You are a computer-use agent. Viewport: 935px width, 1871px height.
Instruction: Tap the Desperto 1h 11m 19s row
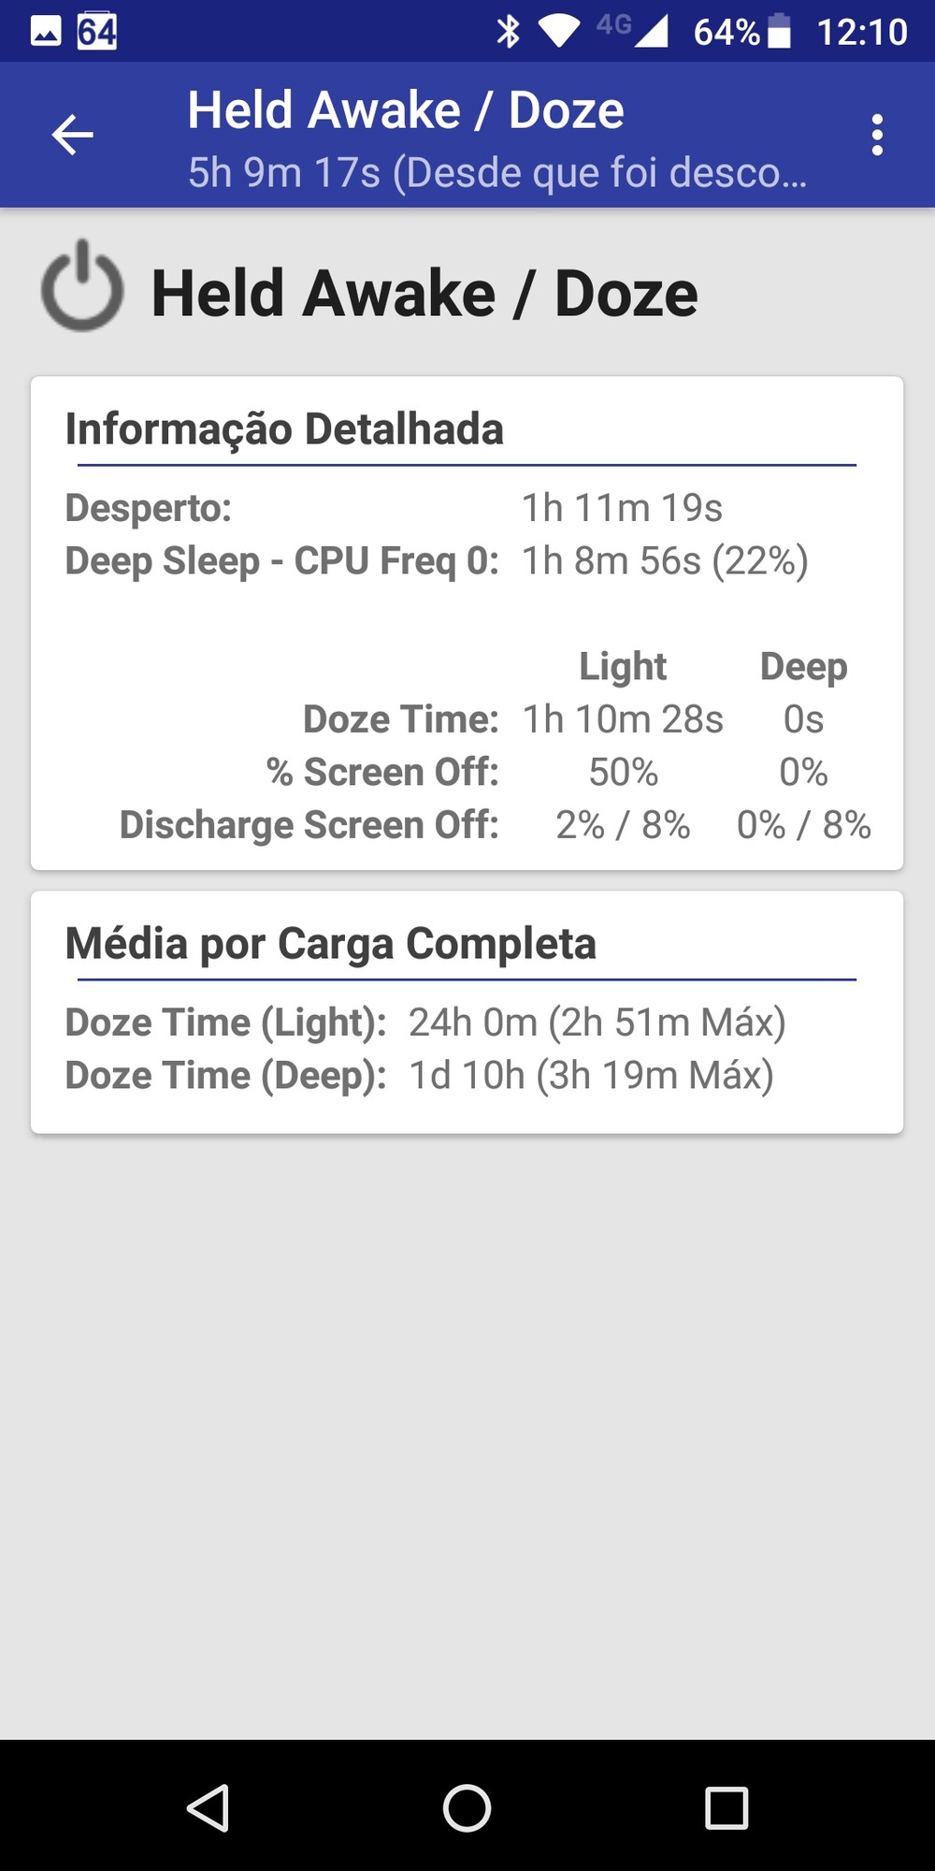[393, 508]
